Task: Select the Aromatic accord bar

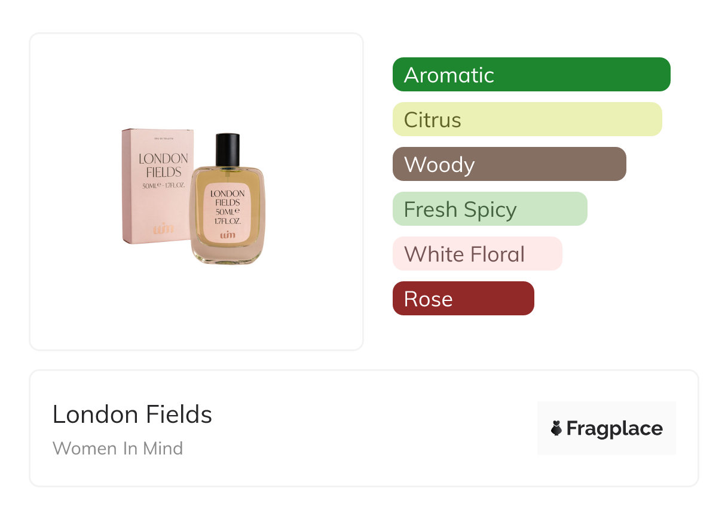Action: tap(531, 75)
